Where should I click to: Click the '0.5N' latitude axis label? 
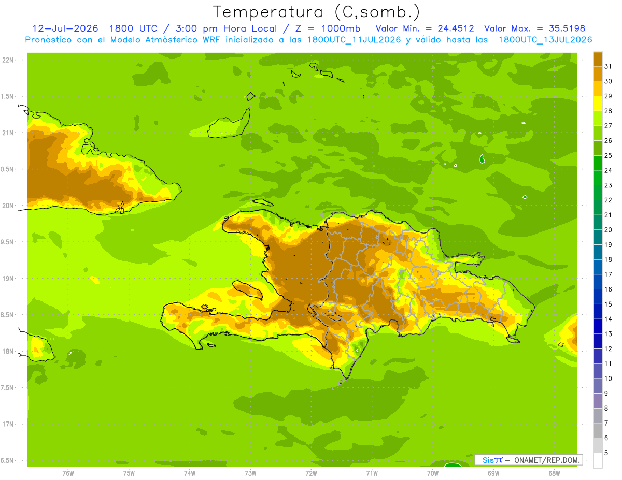tap(8, 169)
